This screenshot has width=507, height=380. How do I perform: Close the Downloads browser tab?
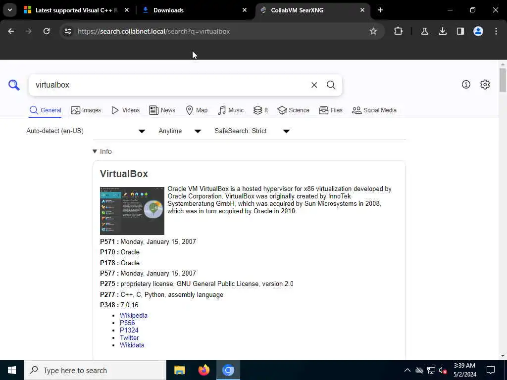(245, 10)
